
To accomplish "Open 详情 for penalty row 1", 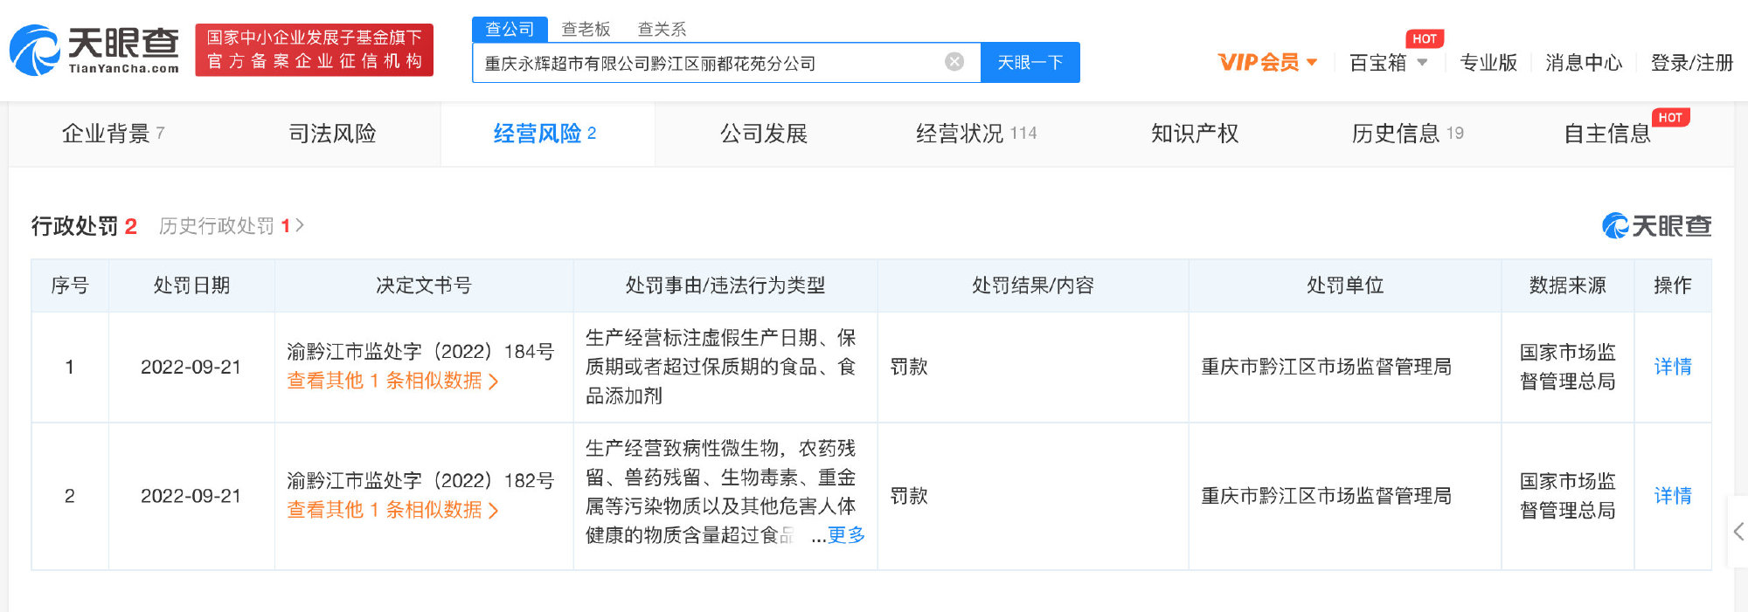I will pos(1673,367).
